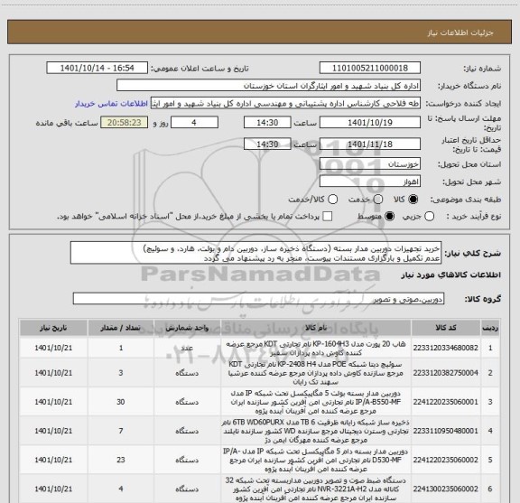Screen dimensions: 520x503
Task: Click quantity 30 in row 3
Action: [x=121, y=402]
